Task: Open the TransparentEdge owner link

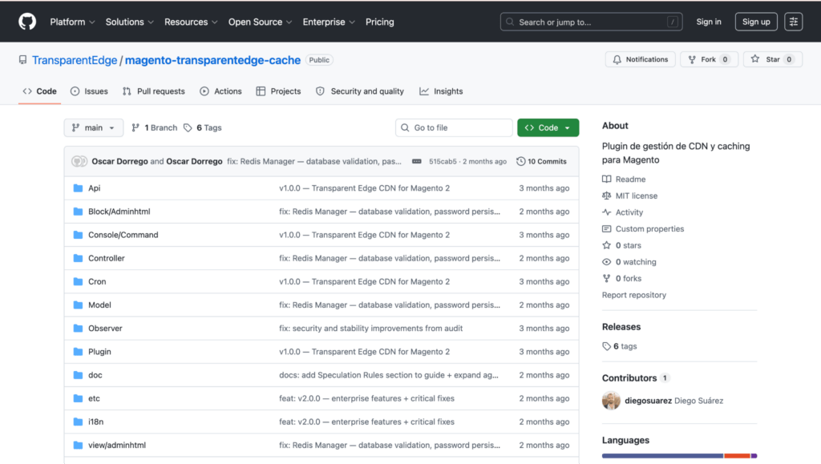Action: coord(75,60)
